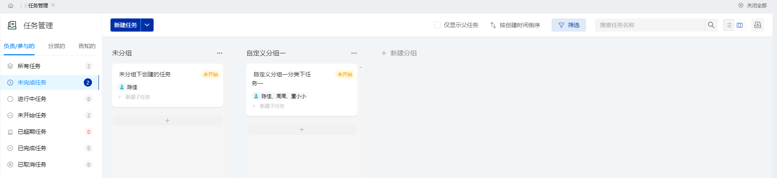This screenshot has width=777, height=178.
Task: Click 新建分组 to add a group
Action: pos(399,53)
